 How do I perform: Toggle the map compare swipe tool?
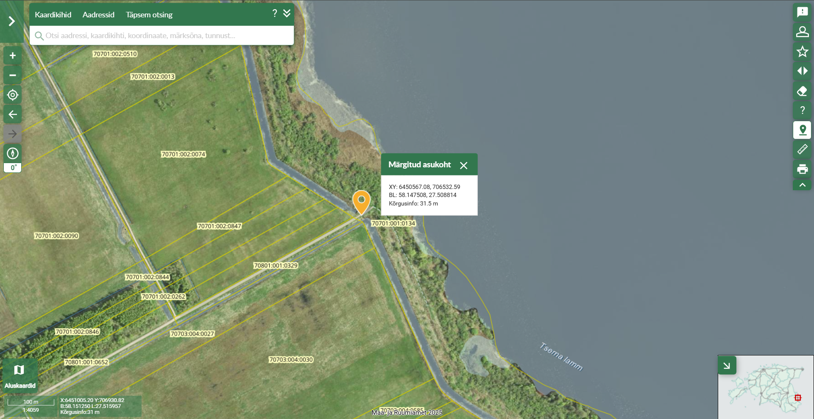tap(802, 71)
